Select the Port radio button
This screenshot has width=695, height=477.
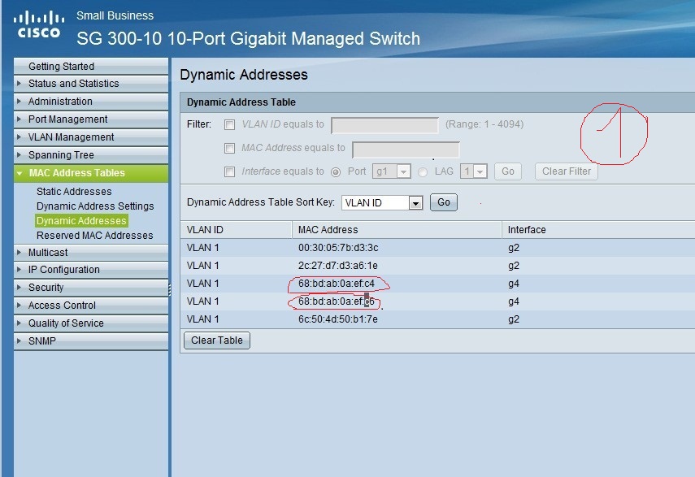click(336, 172)
